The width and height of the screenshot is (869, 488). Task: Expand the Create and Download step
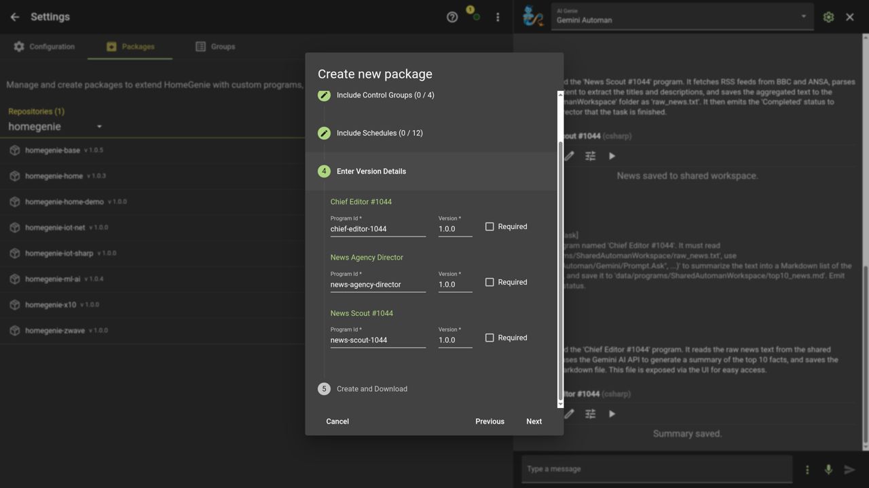[x=371, y=389]
